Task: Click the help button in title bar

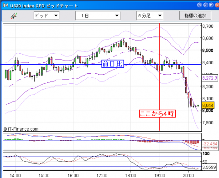Action: [199, 5]
